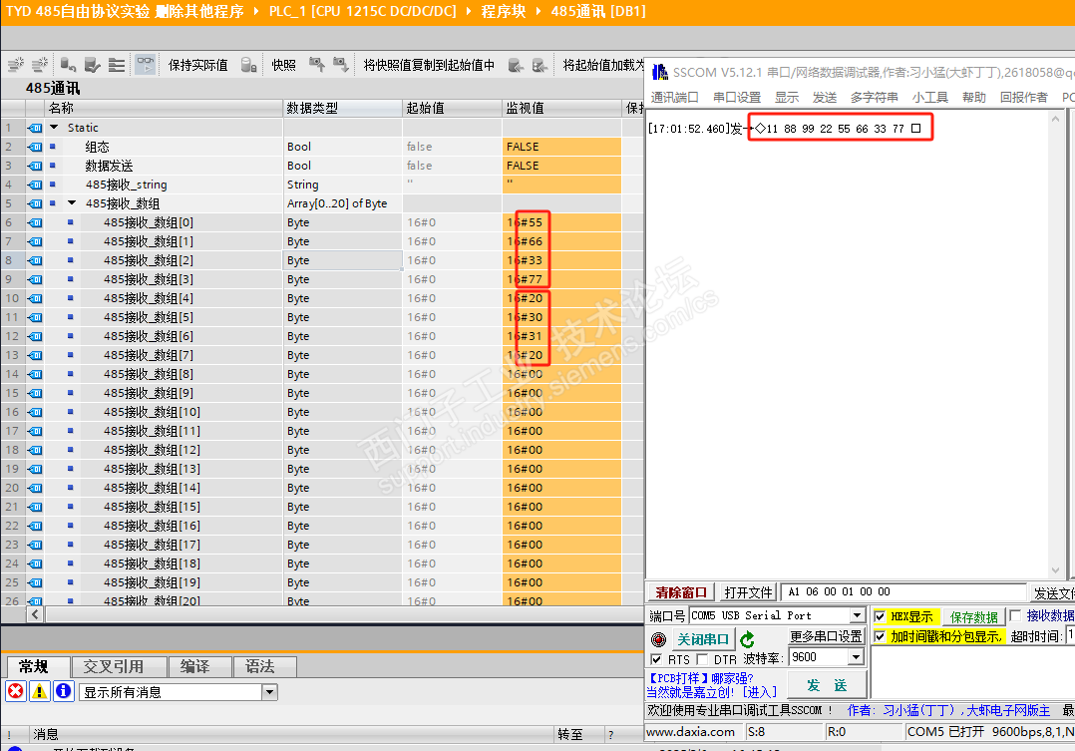Click the 打开文件 button
This screenshot has width=1075, height=751.
[748, 592]
